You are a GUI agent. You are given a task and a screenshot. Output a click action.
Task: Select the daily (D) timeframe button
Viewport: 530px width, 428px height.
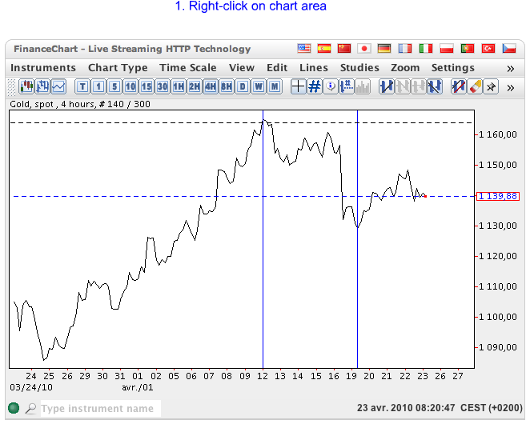click(x=243, y=86)
